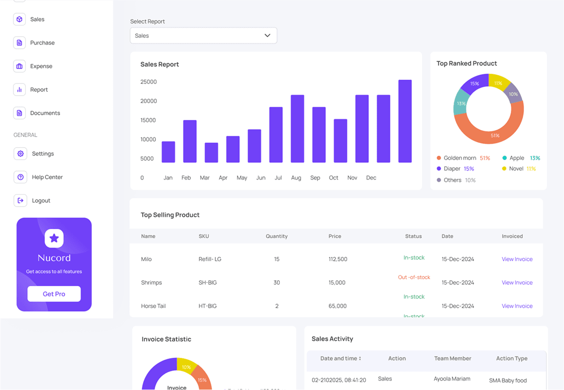Viewport: 564px width, 390px height.
Task: Click the Golden morn legend dot
Action: tap(439, 158)
